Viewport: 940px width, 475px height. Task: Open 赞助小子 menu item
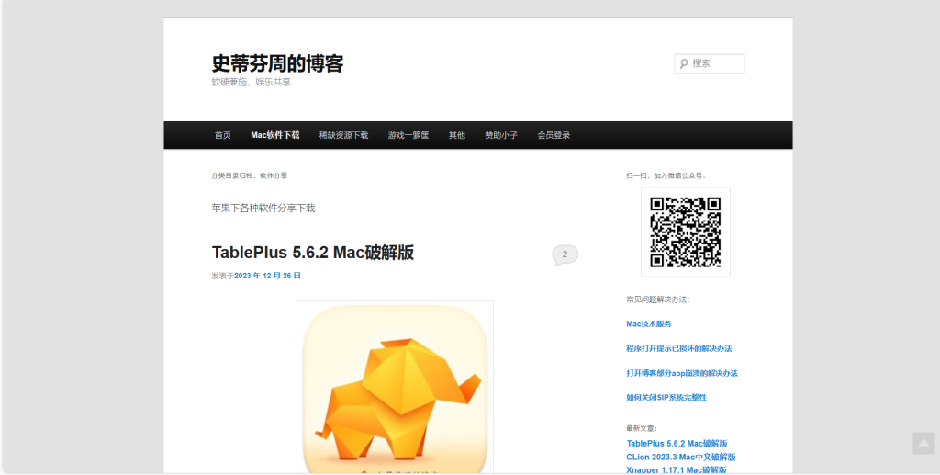click(501, 135)
